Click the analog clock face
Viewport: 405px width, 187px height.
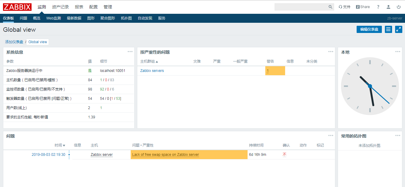tap(370, 86)
